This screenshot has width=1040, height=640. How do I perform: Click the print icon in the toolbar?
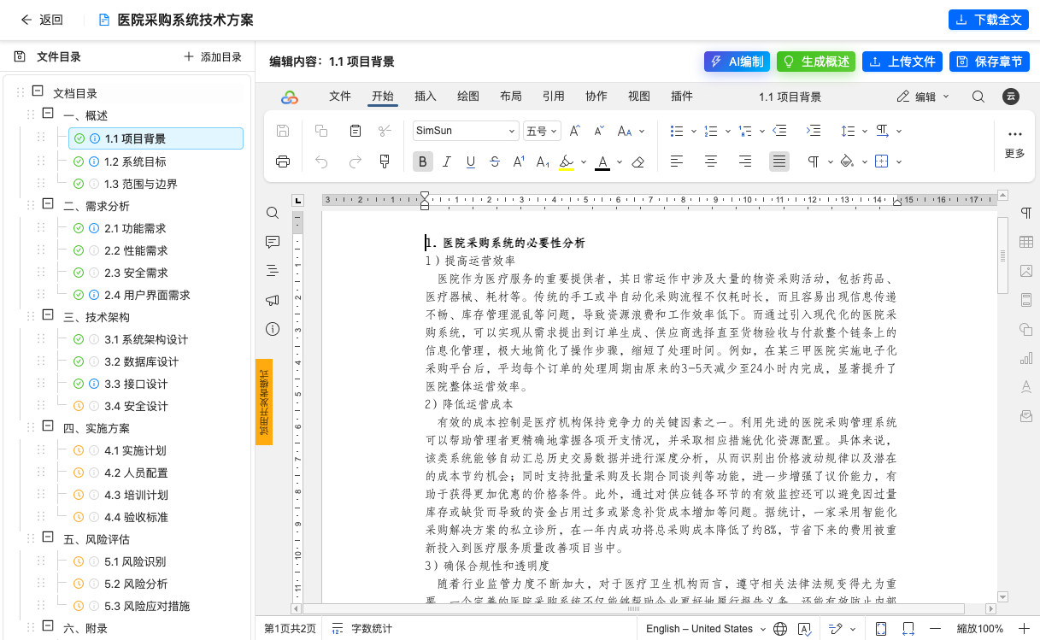coord(282,161)
